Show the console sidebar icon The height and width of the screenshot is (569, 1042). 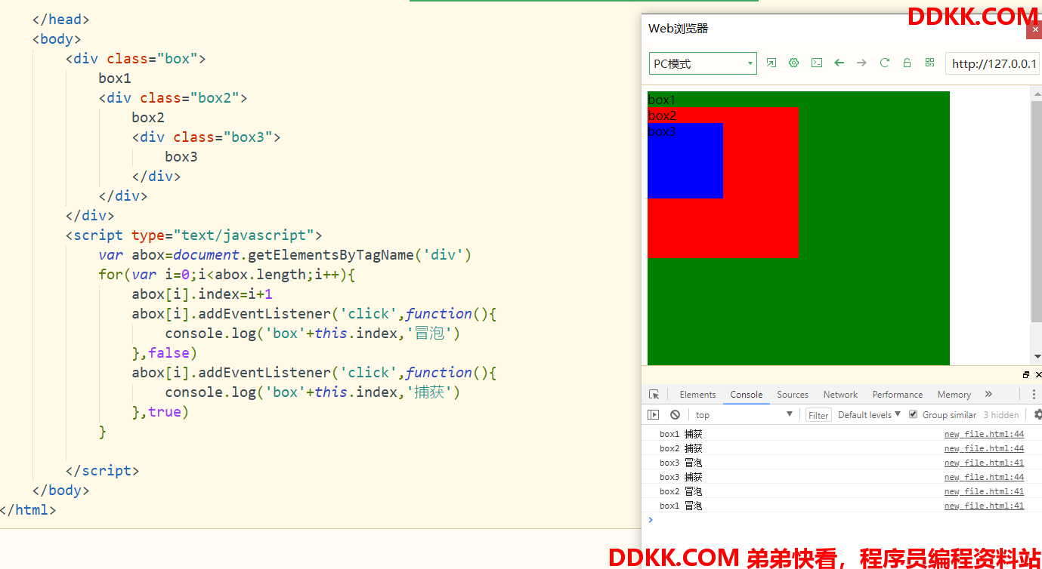coord(654,415)
